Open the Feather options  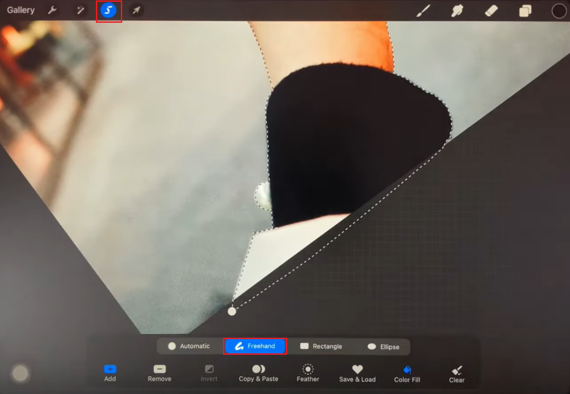[x=307, y=373]
